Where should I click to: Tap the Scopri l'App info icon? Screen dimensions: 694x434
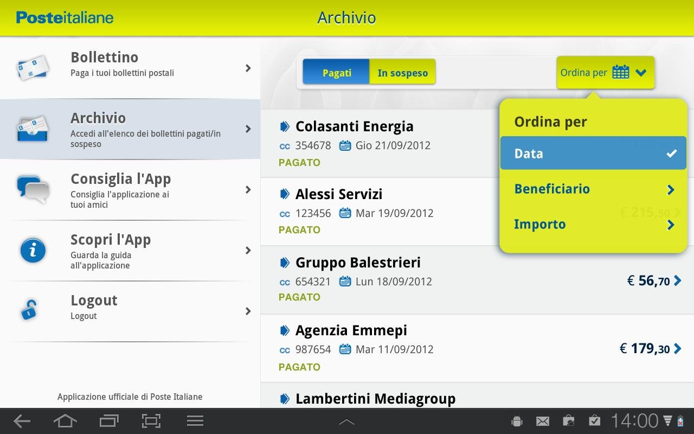pos(33,250)
